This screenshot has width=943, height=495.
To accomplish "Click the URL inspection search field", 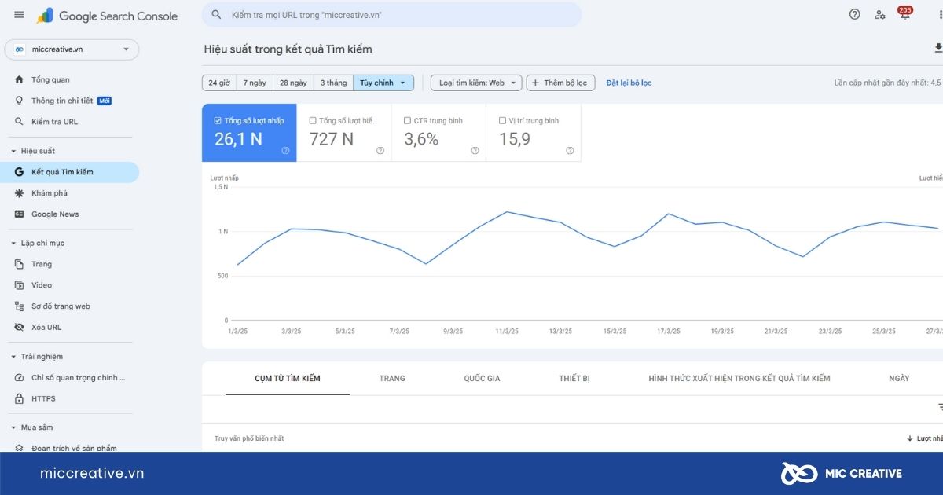I will click(393, 15).
